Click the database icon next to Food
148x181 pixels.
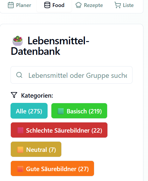47,5
